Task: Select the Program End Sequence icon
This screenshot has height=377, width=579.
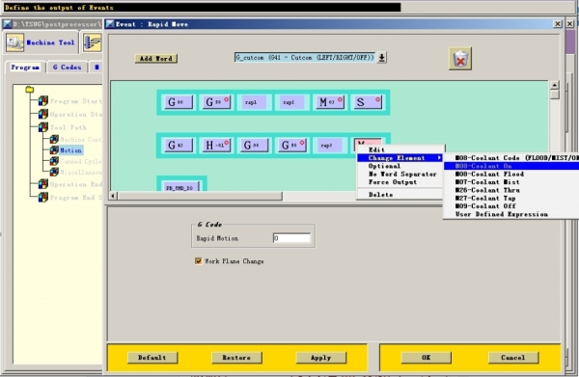Action: 43,197
